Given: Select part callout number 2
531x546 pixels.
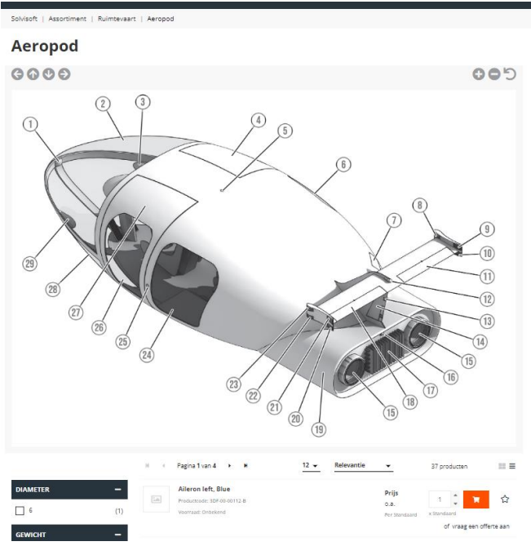Looking at the screenshot, I should [x=103, y=104].
